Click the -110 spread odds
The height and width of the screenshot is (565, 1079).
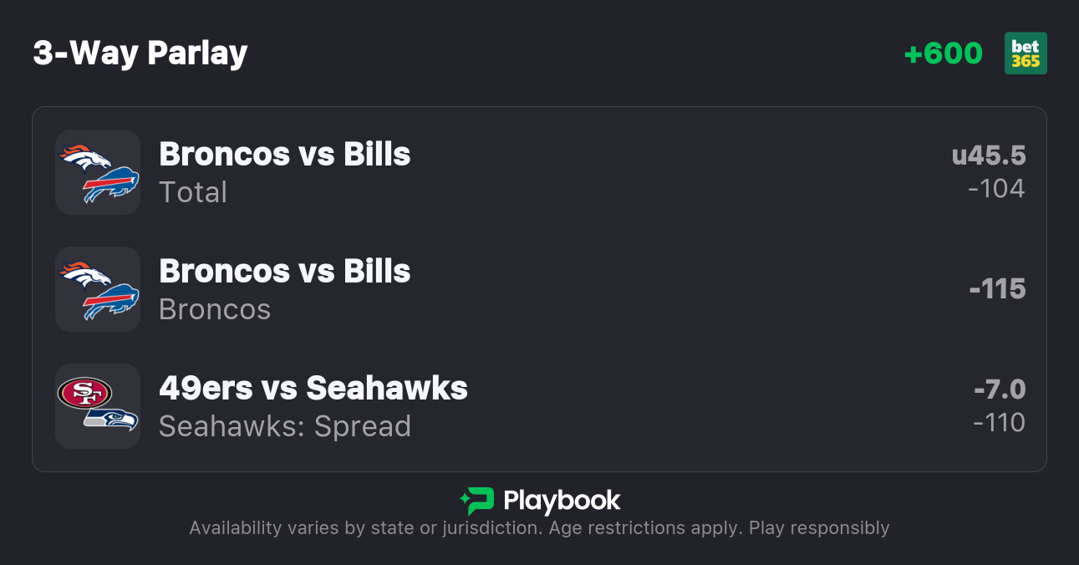pyautogui.click(x=999, y=423)
